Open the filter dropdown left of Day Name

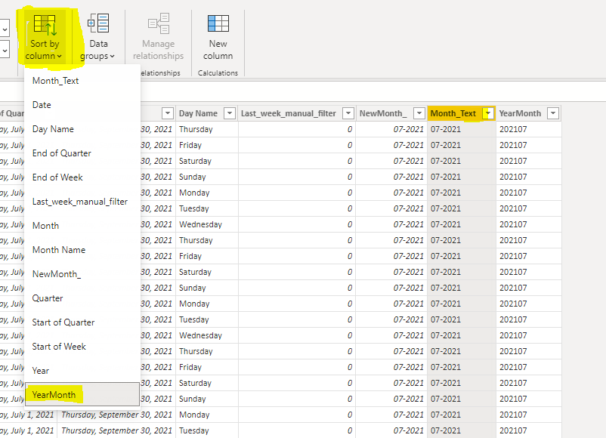click(167, 113)
